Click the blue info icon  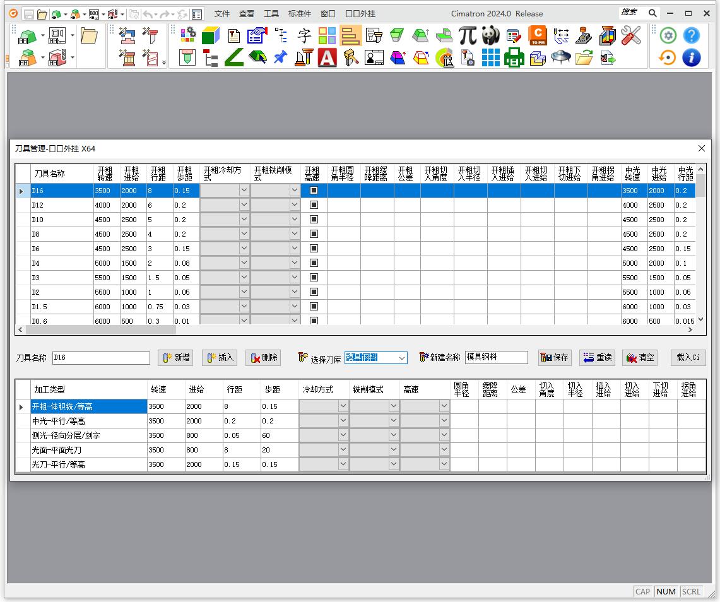coord(692,58)
